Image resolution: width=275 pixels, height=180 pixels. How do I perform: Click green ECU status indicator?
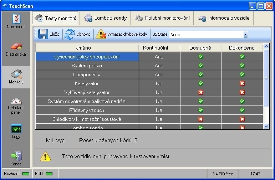49,174
